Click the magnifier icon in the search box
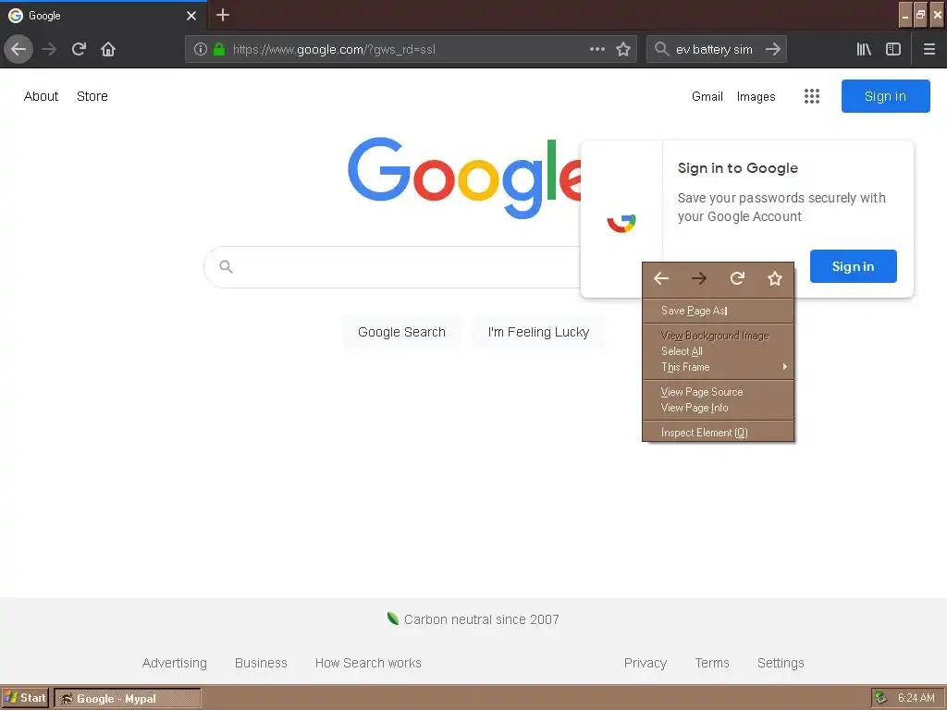Screen dimensions: 947x710 [x=662, y=49]
